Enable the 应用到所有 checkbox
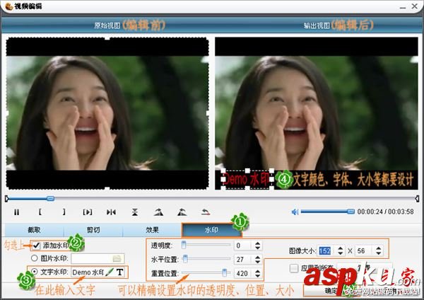This screenshot has height=300, width=424. pos(294,268)
